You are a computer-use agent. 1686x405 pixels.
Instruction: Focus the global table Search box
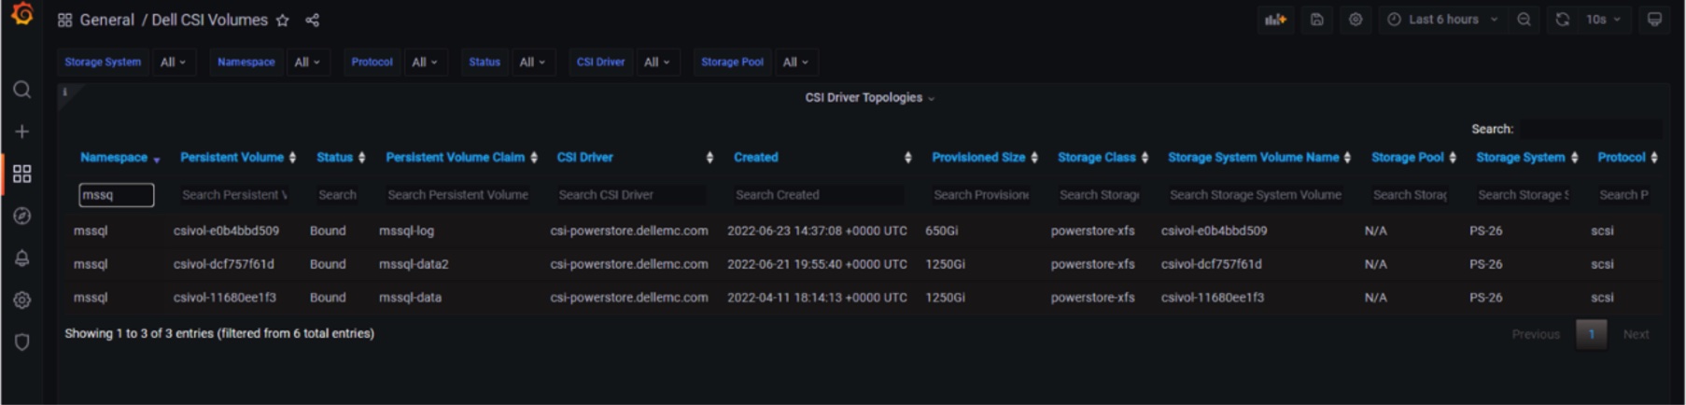click(x=1590, y=129)
